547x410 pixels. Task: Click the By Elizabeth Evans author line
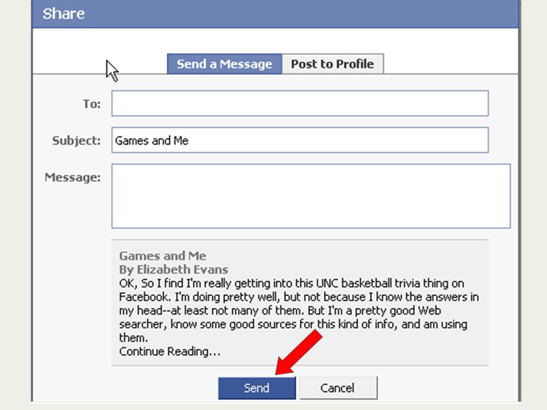pyautogui.click(x=173, y=269)
